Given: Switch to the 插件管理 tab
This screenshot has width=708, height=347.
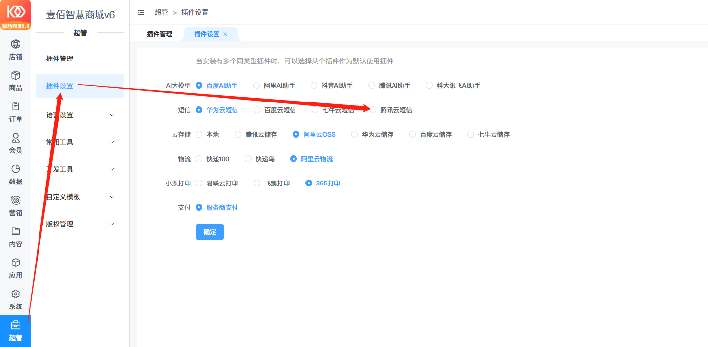Looking at the screenshot, I should tap(159, 34).
